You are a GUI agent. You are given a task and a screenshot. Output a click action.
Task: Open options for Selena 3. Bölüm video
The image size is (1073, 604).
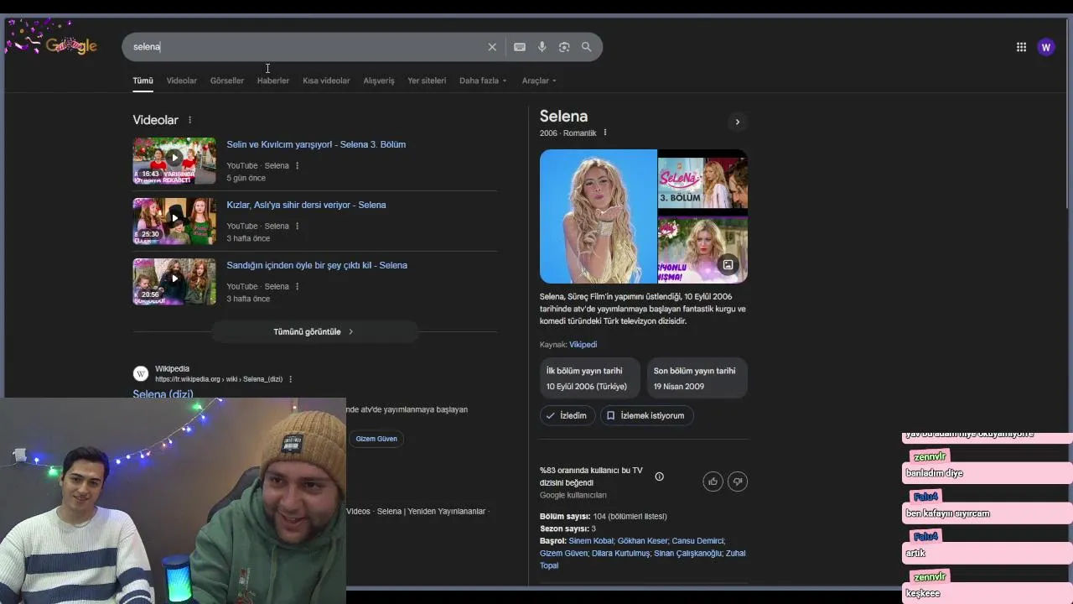click(297, 166)
